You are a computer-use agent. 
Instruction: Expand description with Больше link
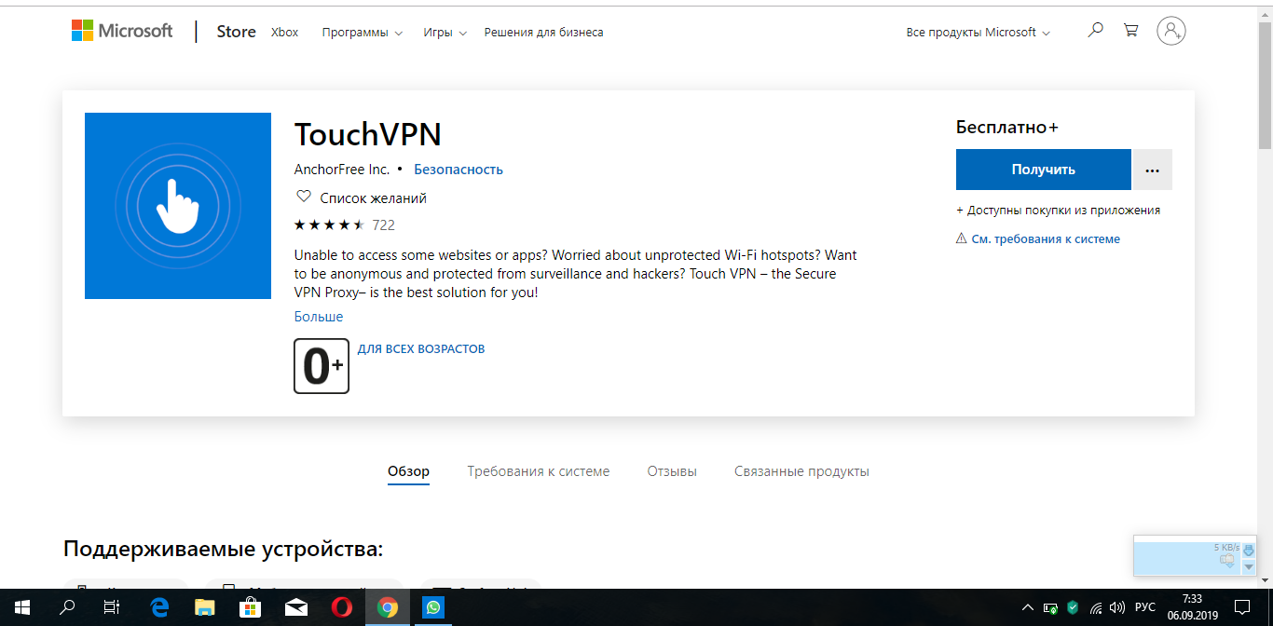coord(319,317)
